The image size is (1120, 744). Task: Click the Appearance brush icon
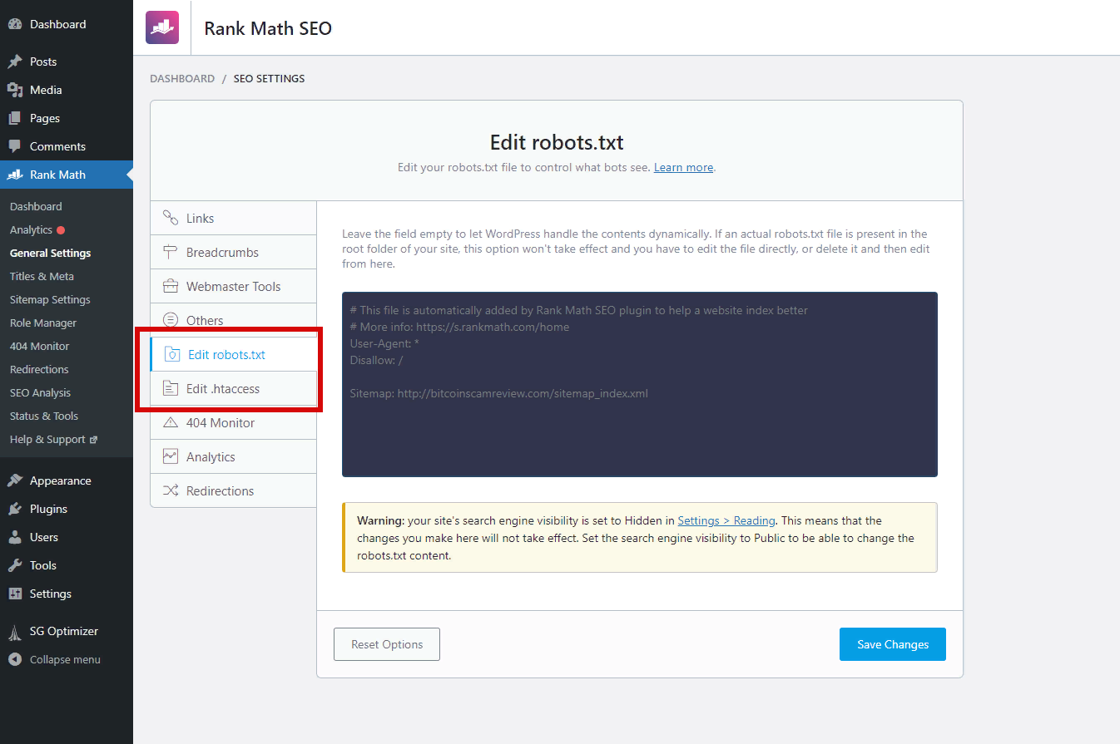15,480
